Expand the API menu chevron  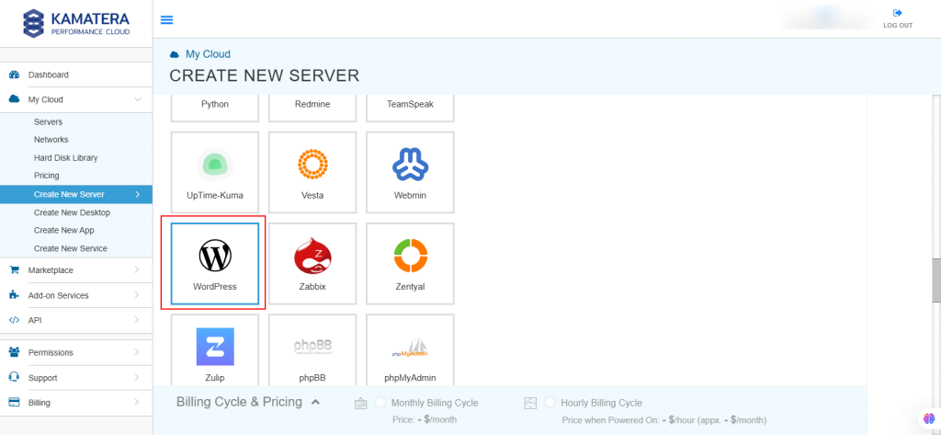point(138,320)
